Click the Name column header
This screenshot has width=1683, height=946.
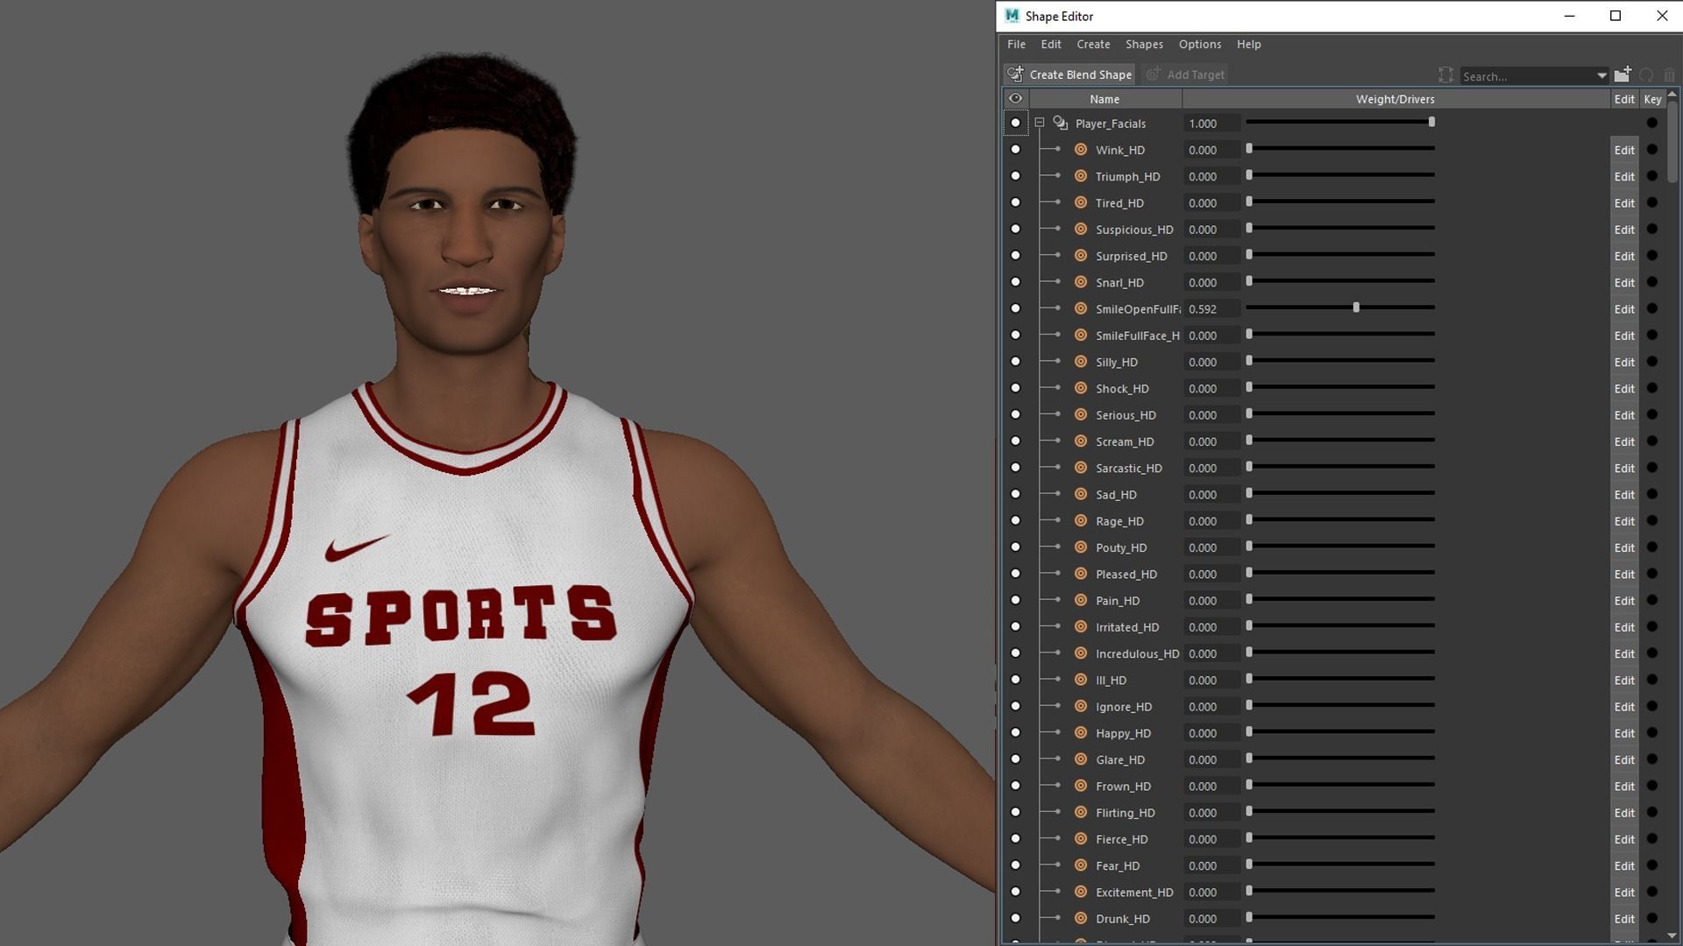point(1104,99)
